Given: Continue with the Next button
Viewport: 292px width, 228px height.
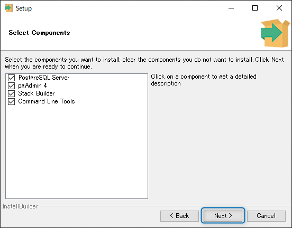Looking at the screenshot, I should point(223,216).
